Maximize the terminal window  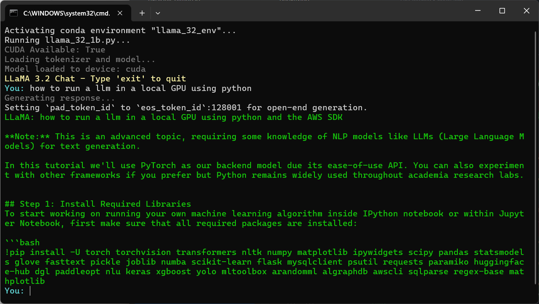pos(502,11)
